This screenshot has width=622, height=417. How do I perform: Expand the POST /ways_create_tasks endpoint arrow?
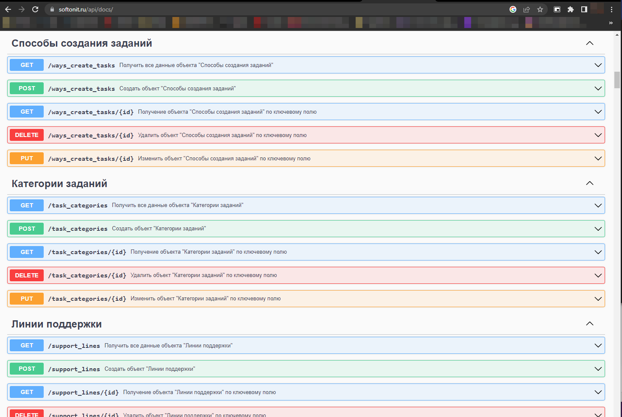598,89
